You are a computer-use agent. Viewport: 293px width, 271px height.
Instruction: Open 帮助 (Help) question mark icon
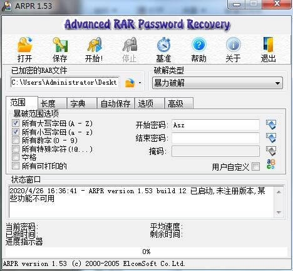click(x=199, y=44)
